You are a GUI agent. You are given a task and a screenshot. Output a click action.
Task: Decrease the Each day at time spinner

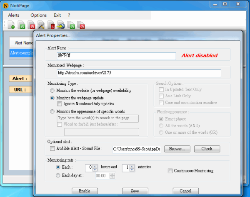tap(112, 177)
